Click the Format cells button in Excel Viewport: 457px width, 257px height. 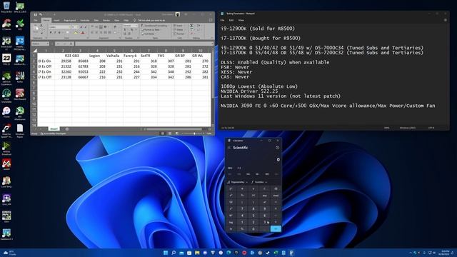pyautogui.click(x=179, y=34)
